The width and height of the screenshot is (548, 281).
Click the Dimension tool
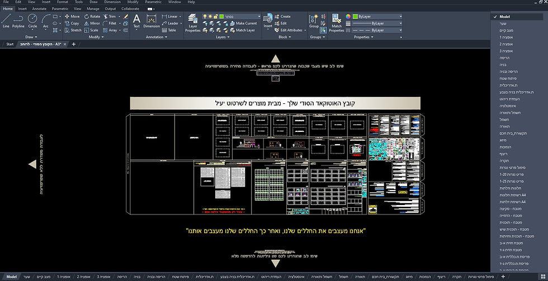tap(152, 21)
